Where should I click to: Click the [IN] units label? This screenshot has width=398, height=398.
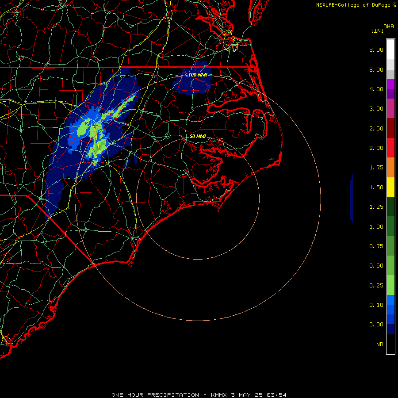pos(377,31)
